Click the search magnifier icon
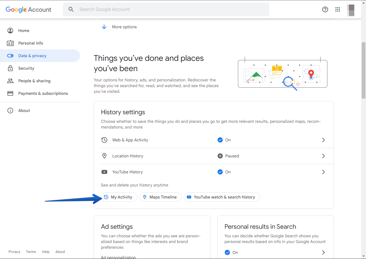This screenshot has width=366, height=259. tap(71, 9)
